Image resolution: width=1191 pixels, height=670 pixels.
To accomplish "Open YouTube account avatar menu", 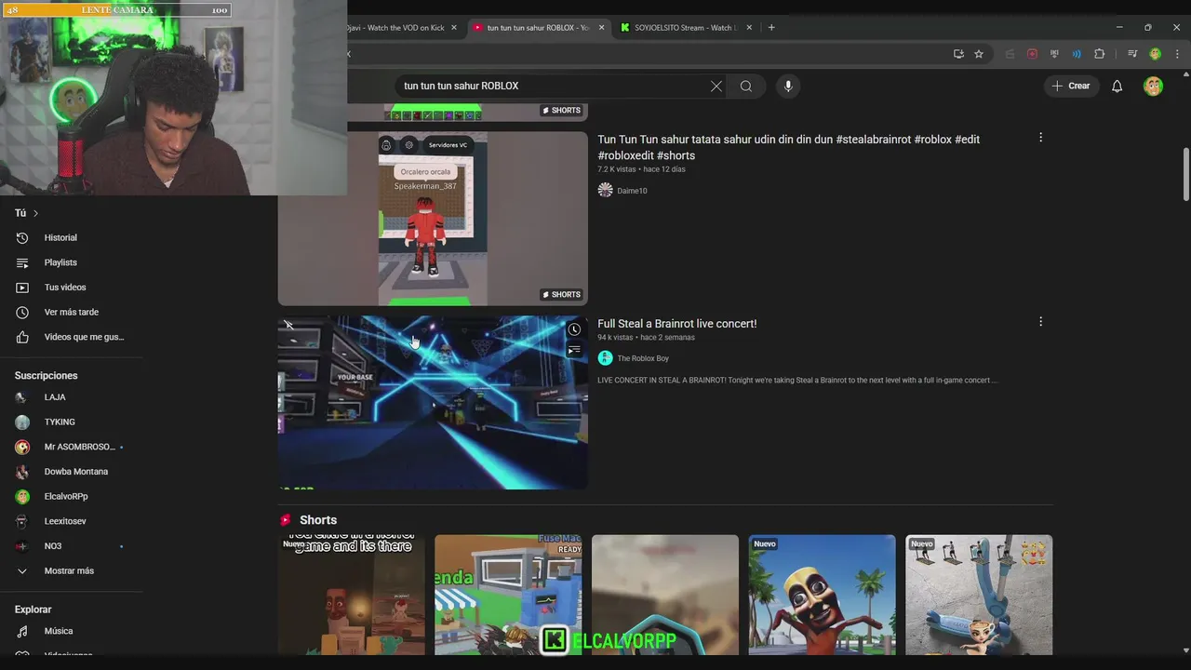I will (1154, 86).
